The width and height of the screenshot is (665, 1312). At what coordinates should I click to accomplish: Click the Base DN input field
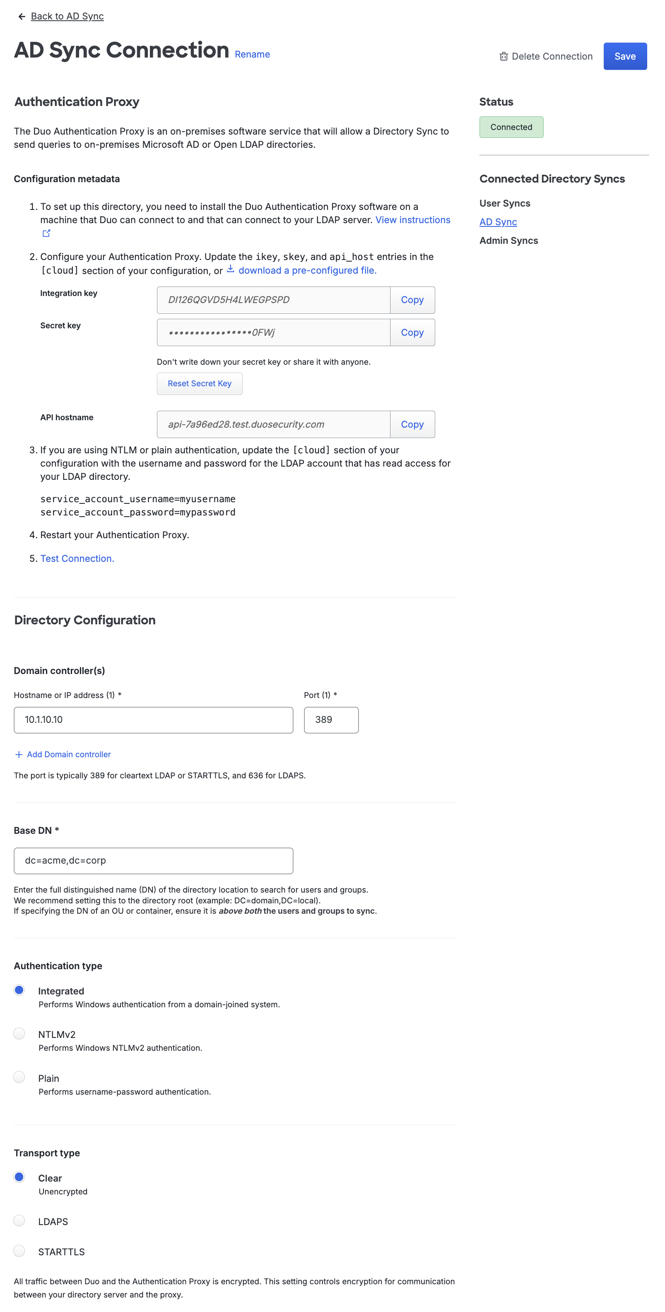153,860
